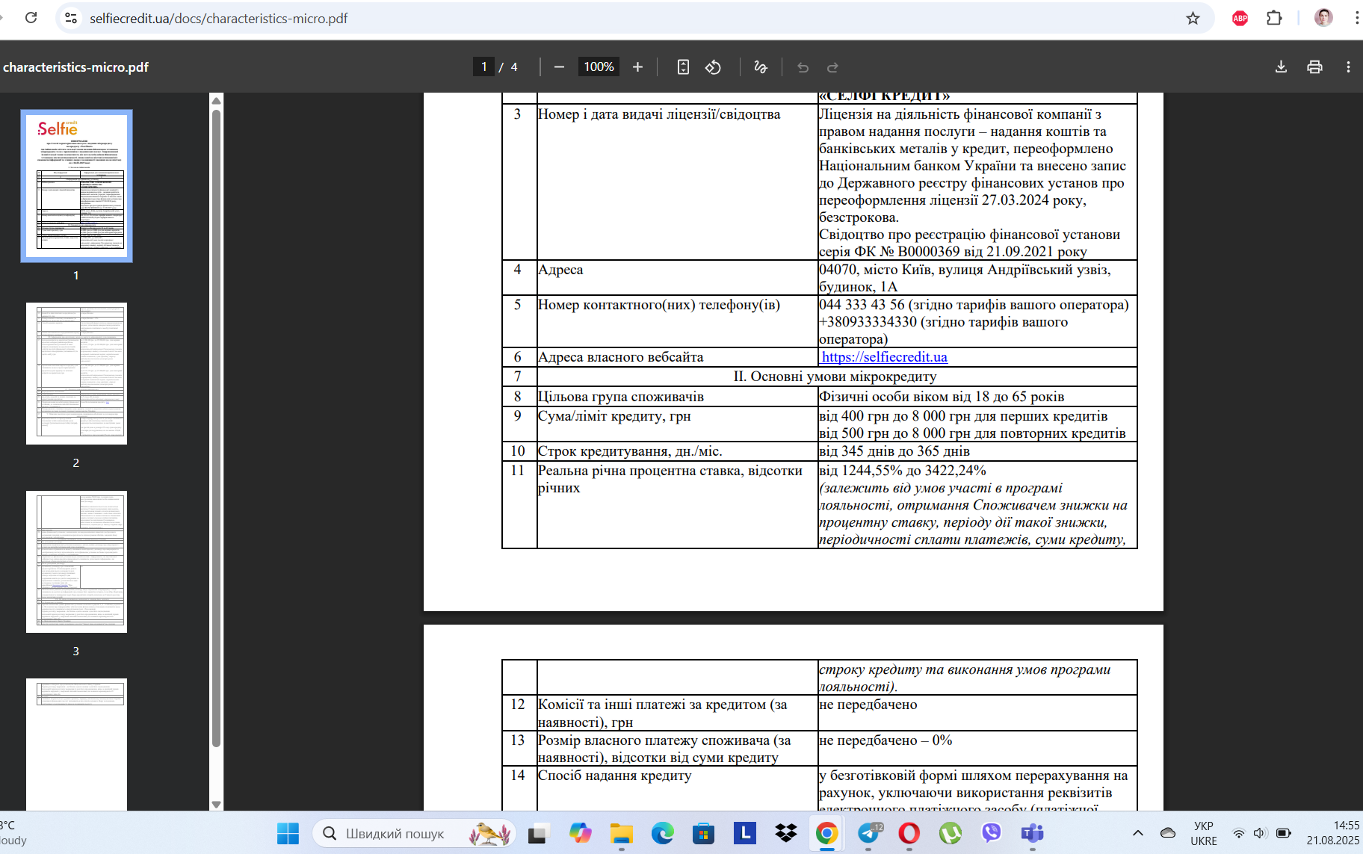
Task: Open File Explorer from the taskbar
Action: coord(621,833)
